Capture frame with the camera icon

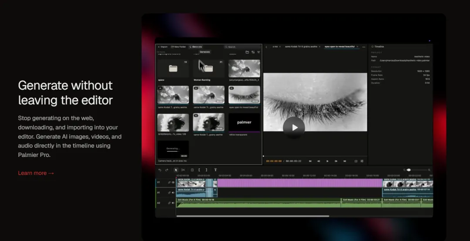point(356,161)
